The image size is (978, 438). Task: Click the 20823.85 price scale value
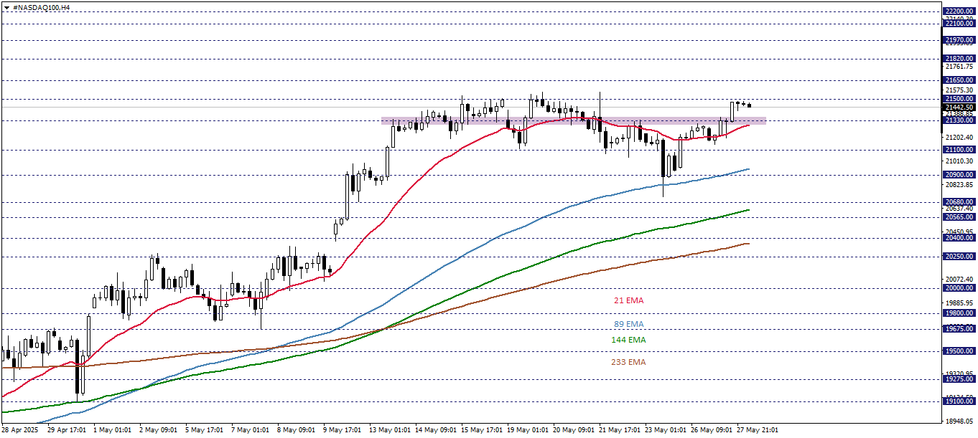click(x=961, y=185)
